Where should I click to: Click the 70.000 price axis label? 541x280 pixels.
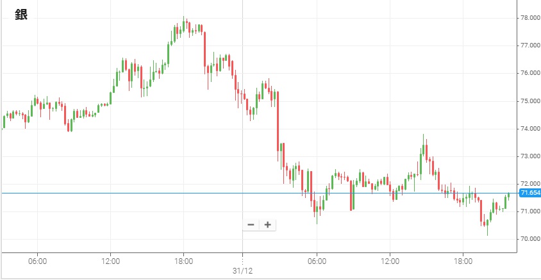529,239
